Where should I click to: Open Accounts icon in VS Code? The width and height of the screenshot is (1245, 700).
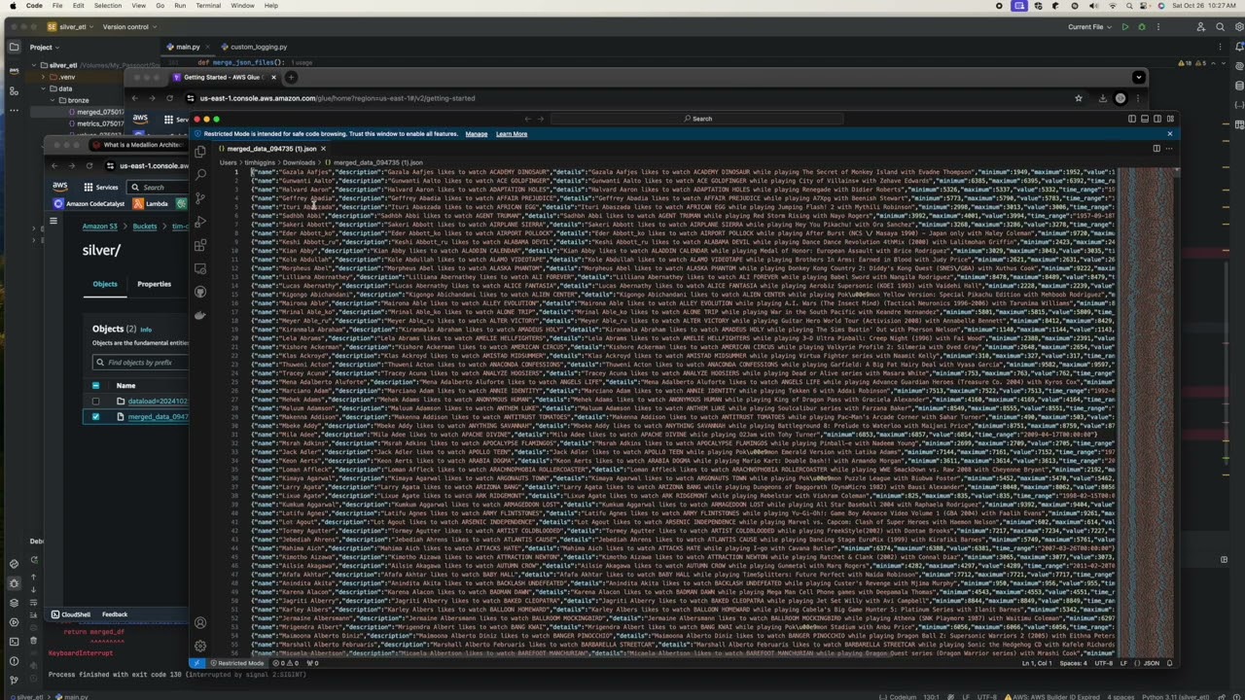[200, 622]
